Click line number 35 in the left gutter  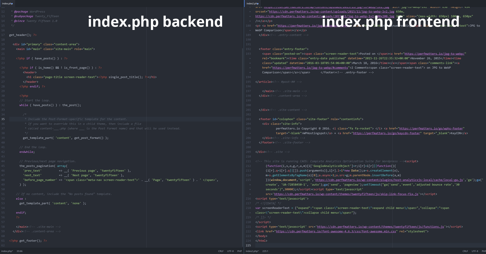(3, 119)
